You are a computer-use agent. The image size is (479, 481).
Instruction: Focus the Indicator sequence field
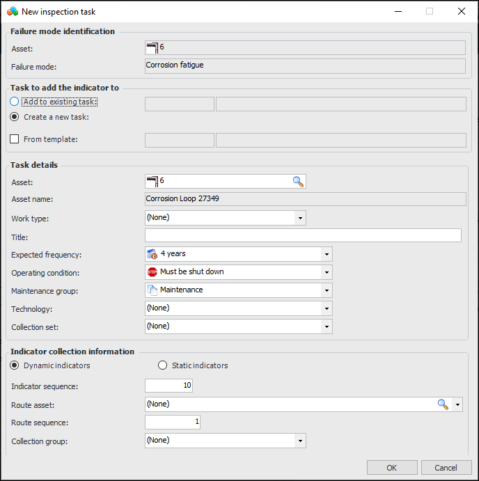(168, 386)
